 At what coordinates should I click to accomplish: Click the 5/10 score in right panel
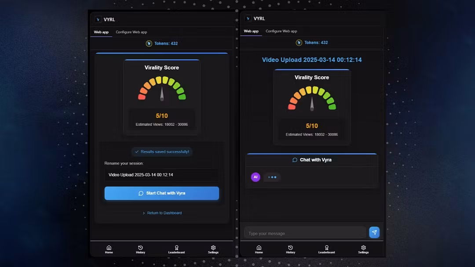312,126
